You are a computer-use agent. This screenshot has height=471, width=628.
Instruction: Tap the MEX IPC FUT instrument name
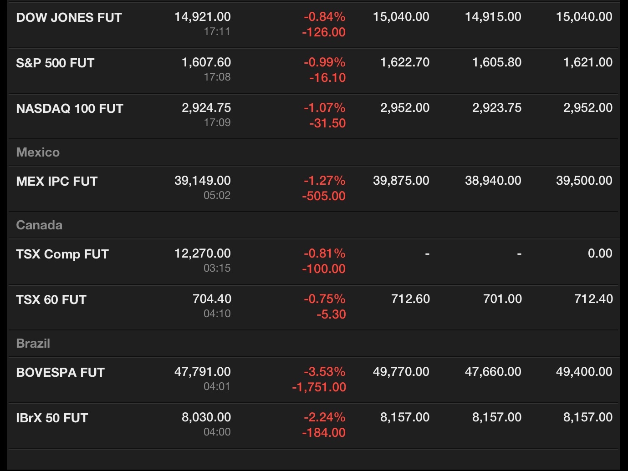coord(57,182)
